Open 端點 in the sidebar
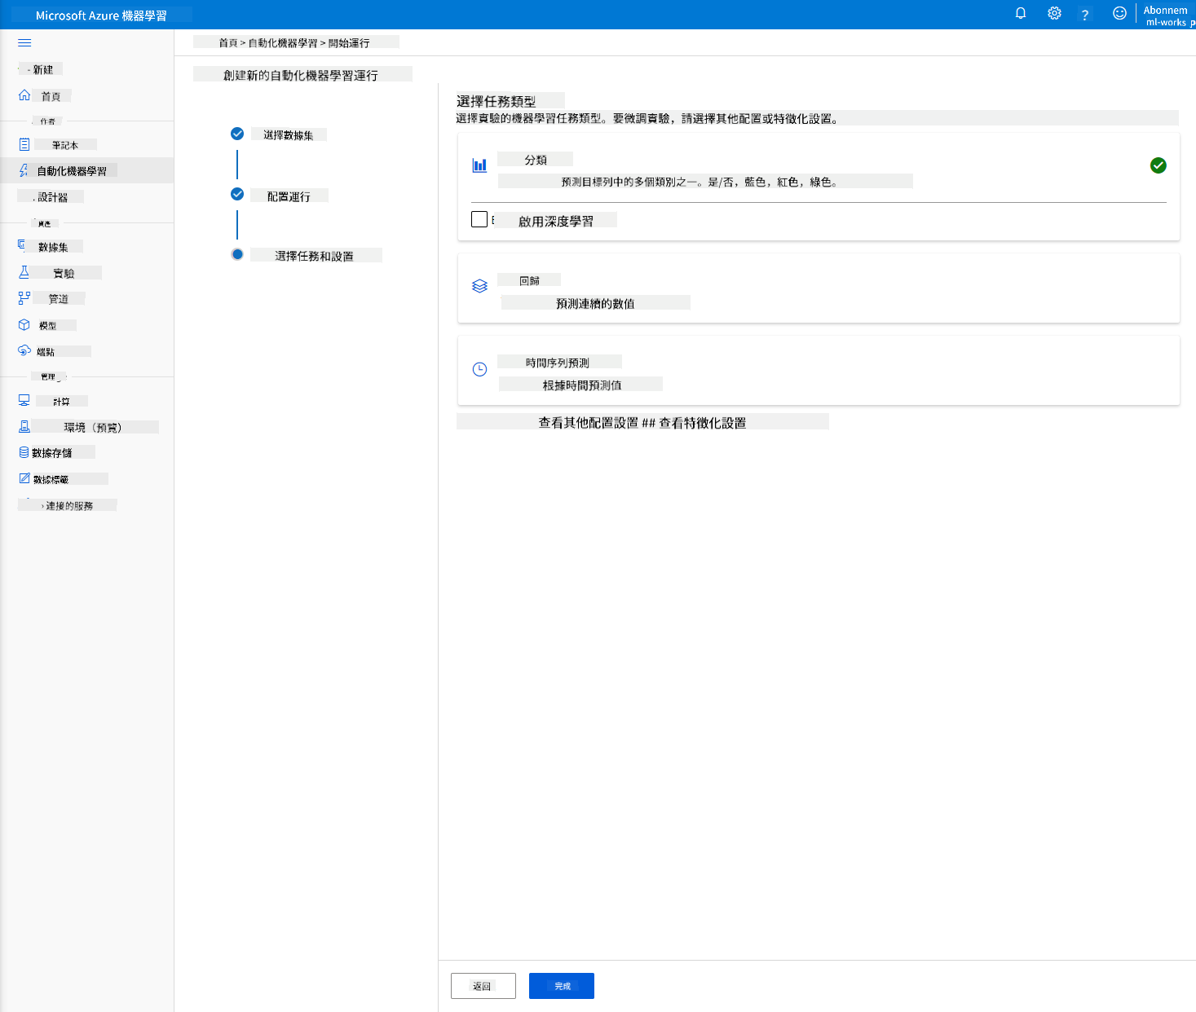Screen dimensions: 1196x1012 [46, 352]
